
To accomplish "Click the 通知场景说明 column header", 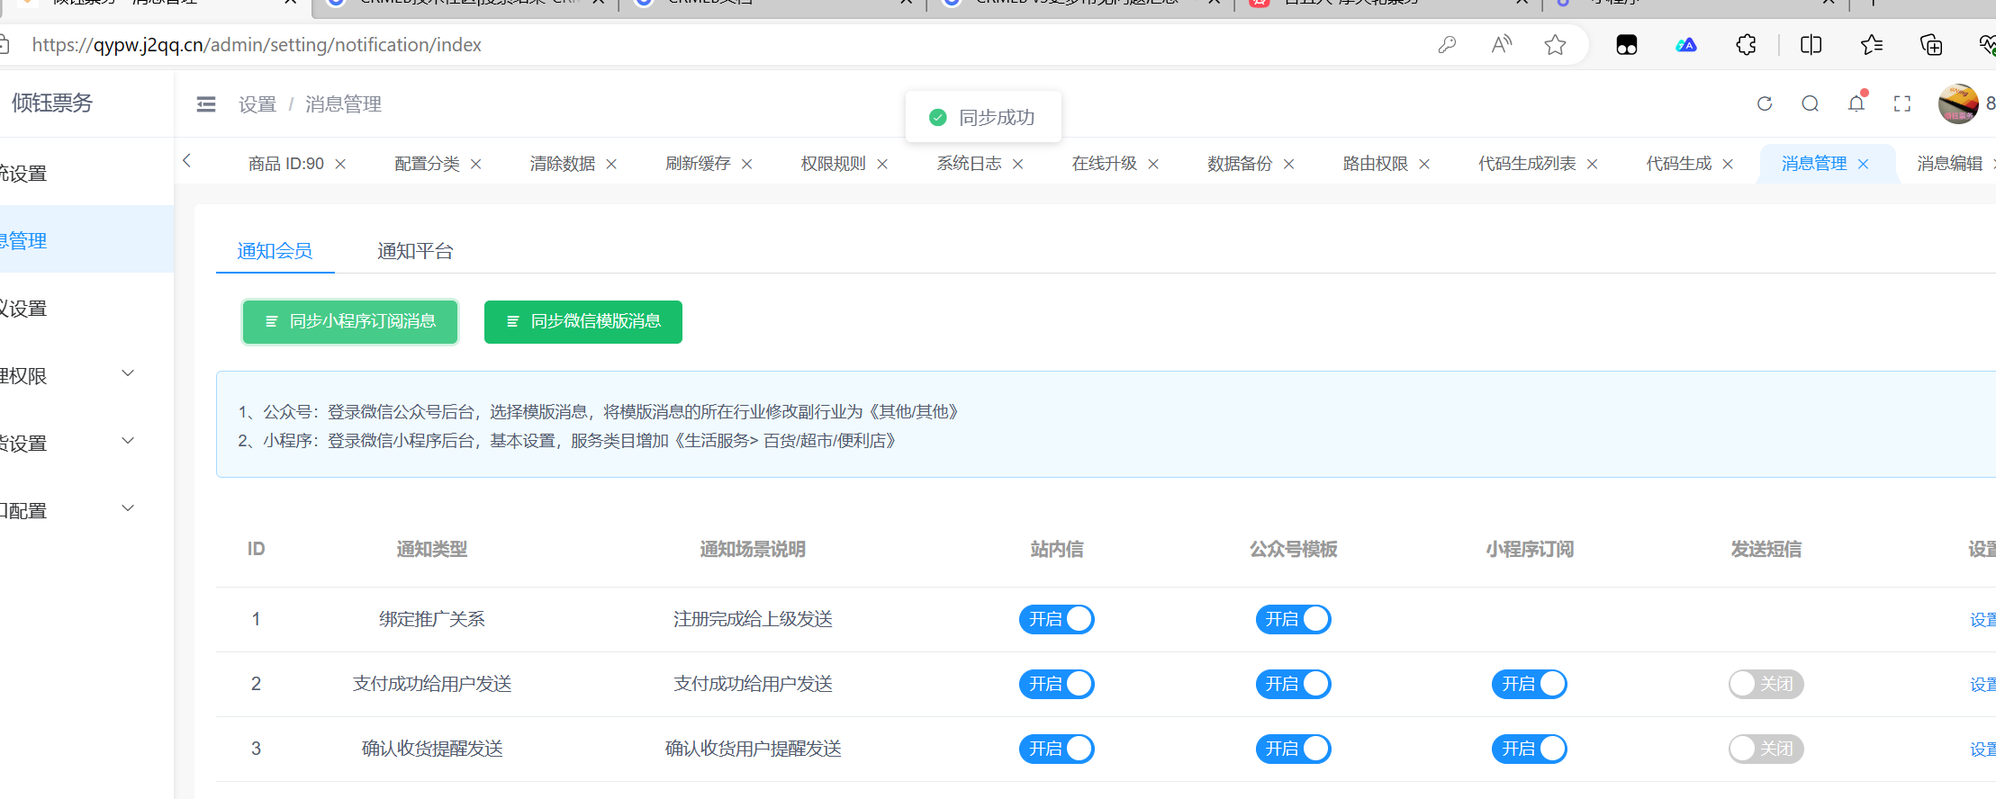I will pyautogui.click(x=753, y=549).
